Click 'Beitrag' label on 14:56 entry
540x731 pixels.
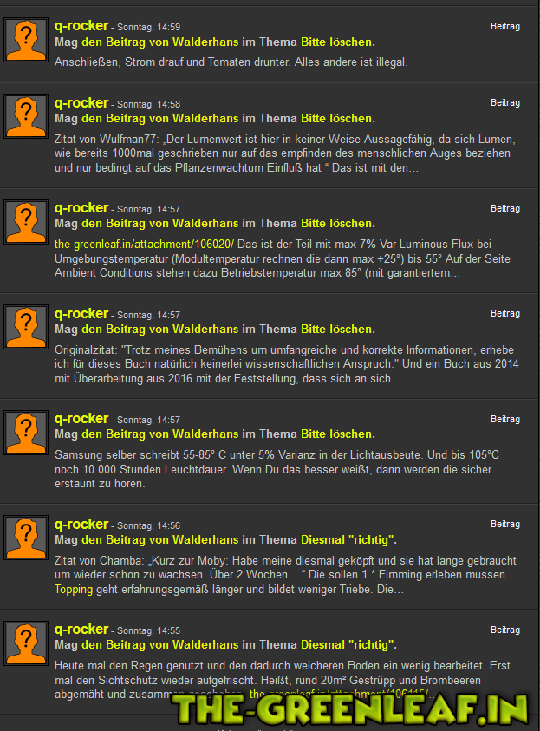click(505, 524)
